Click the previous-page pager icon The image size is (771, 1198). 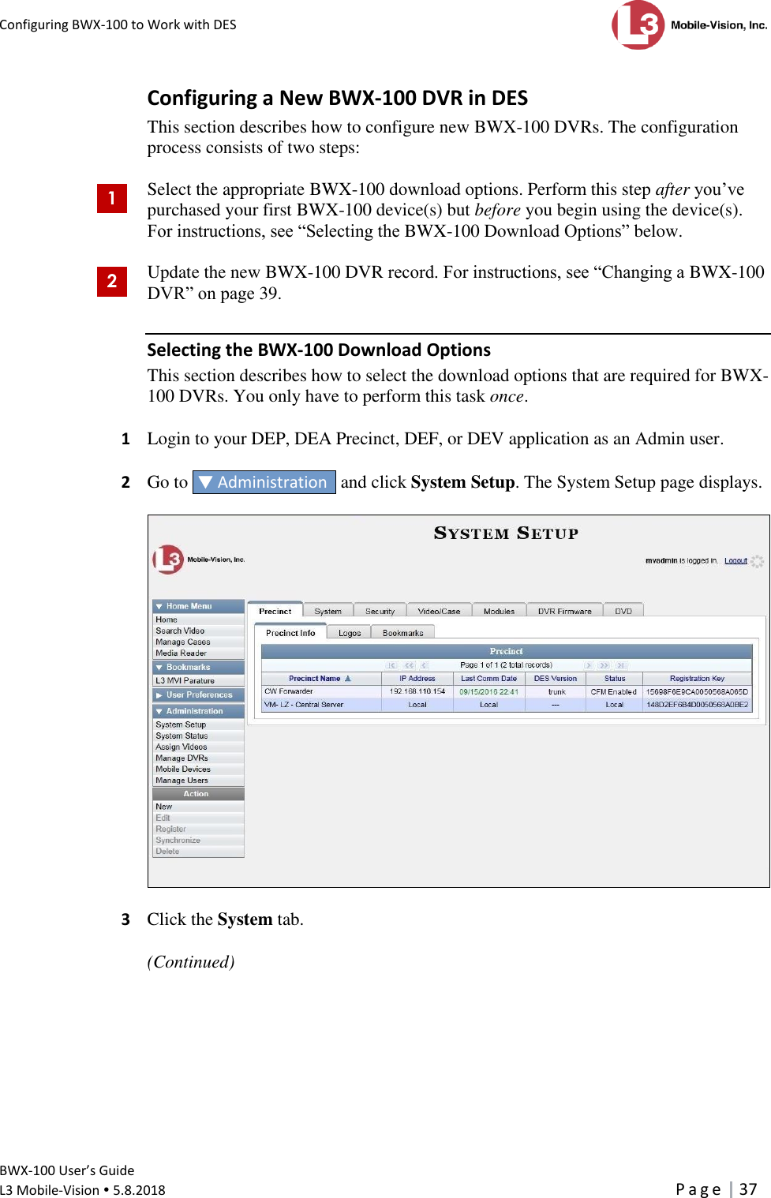coord(425,665)
